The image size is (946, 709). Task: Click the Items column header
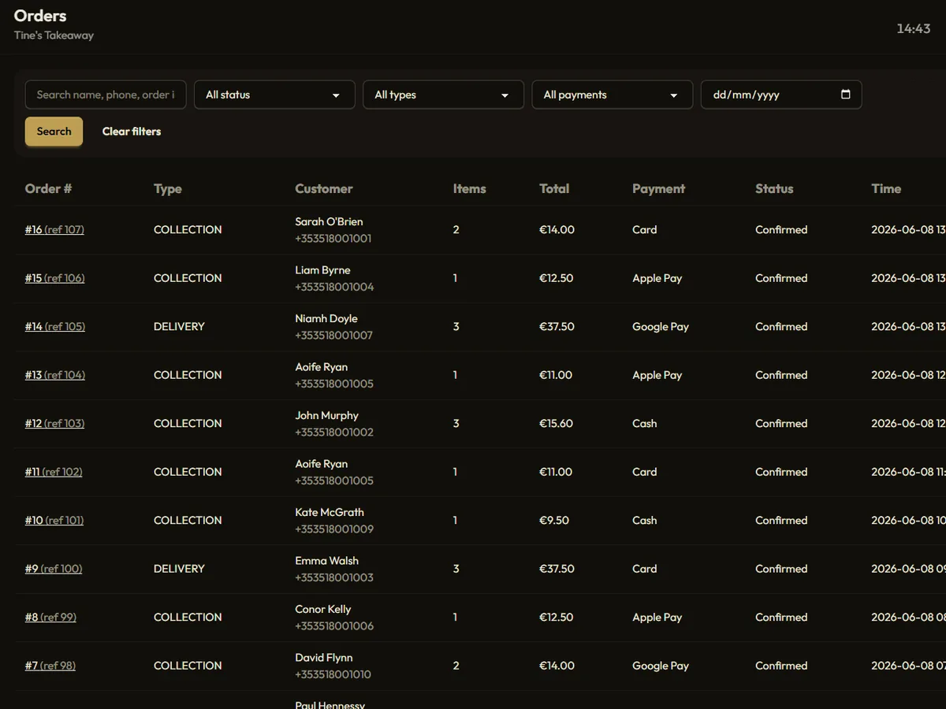pyautogui.click(x=470, y=189)
